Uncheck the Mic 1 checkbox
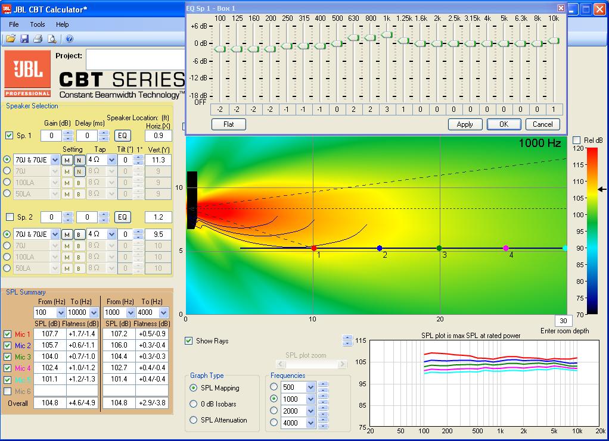 tap(7, 334)
